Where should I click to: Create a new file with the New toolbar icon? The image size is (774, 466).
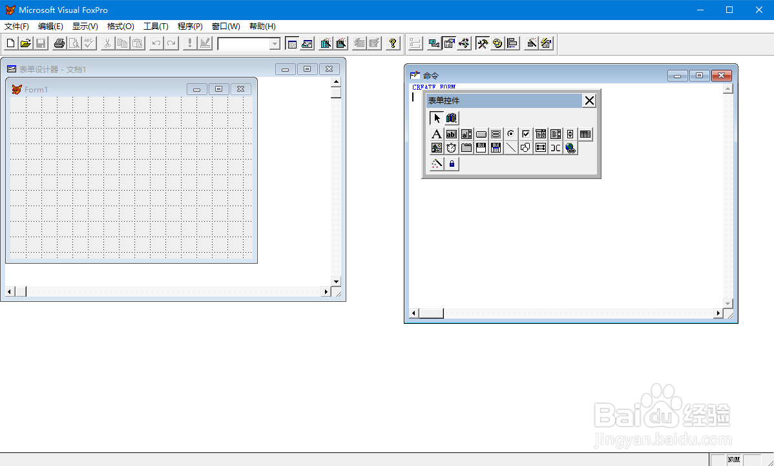point(10,43)
